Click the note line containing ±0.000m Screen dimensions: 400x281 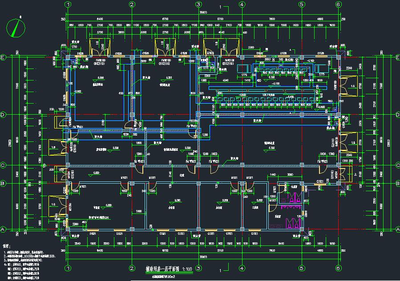tap(30, 256)
